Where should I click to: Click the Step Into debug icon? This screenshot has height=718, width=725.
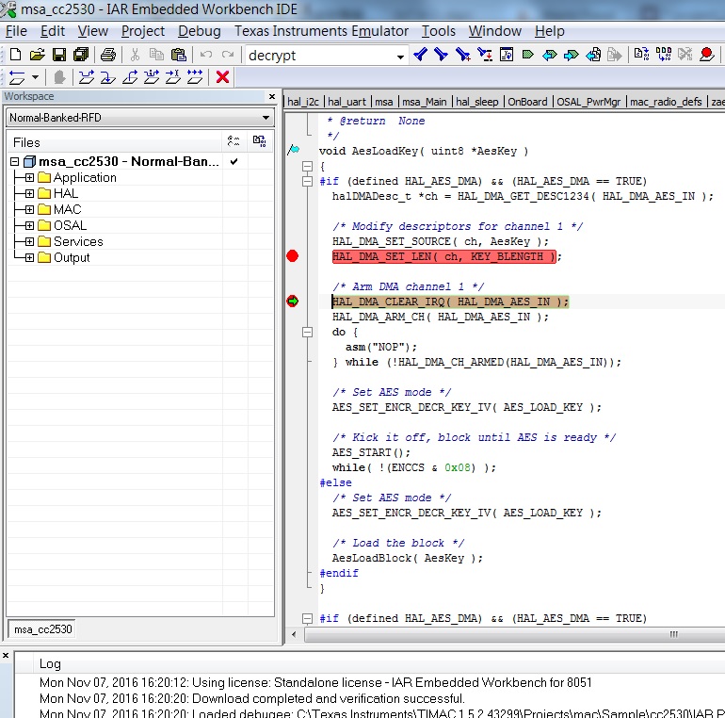coord(108,76)
